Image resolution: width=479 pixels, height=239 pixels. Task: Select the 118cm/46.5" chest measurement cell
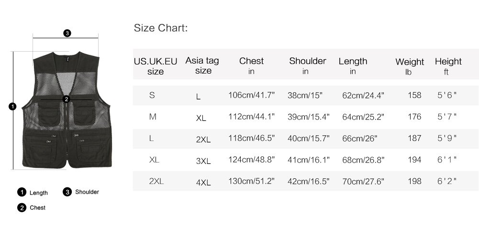(251, 138)
